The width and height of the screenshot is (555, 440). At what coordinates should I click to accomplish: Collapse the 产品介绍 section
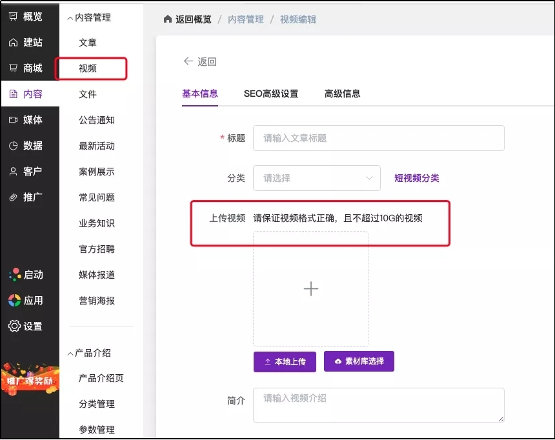click(x=70, y=353)
